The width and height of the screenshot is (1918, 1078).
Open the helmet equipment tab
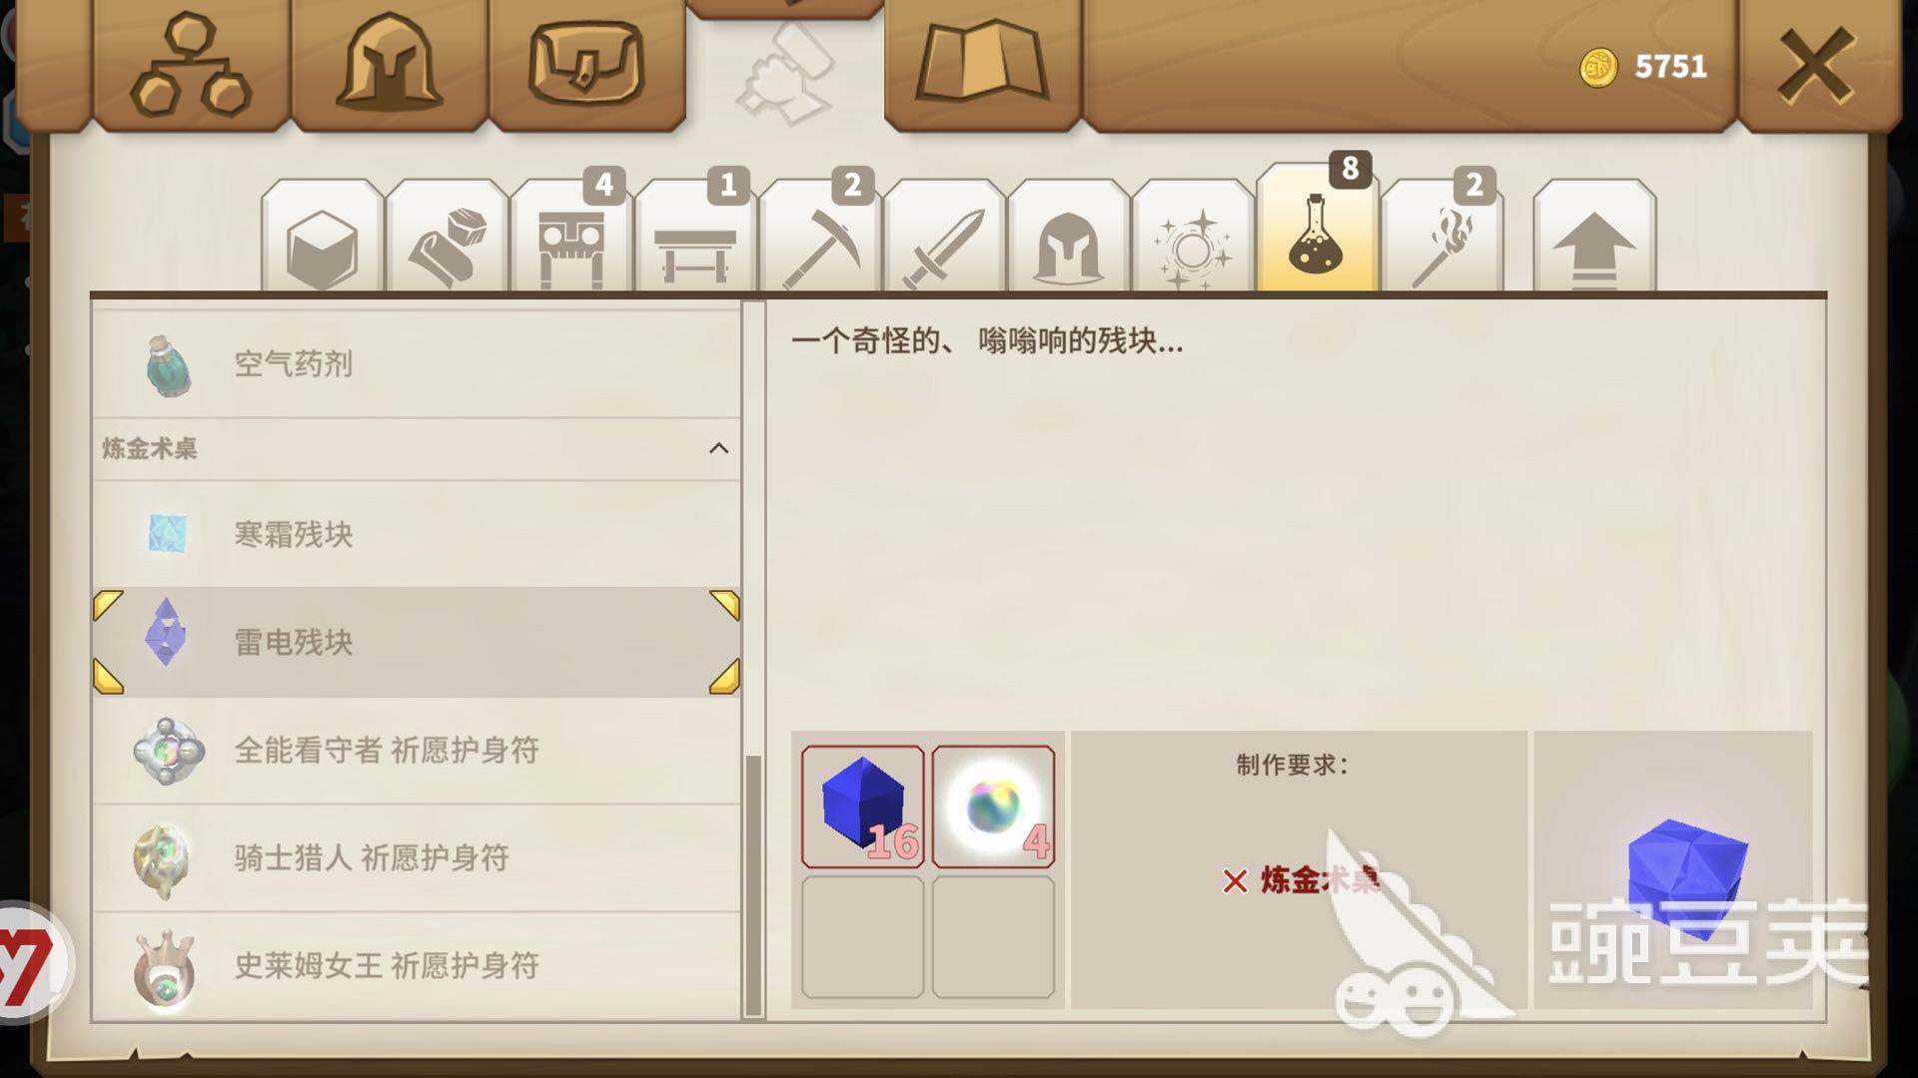pos(389,65)
